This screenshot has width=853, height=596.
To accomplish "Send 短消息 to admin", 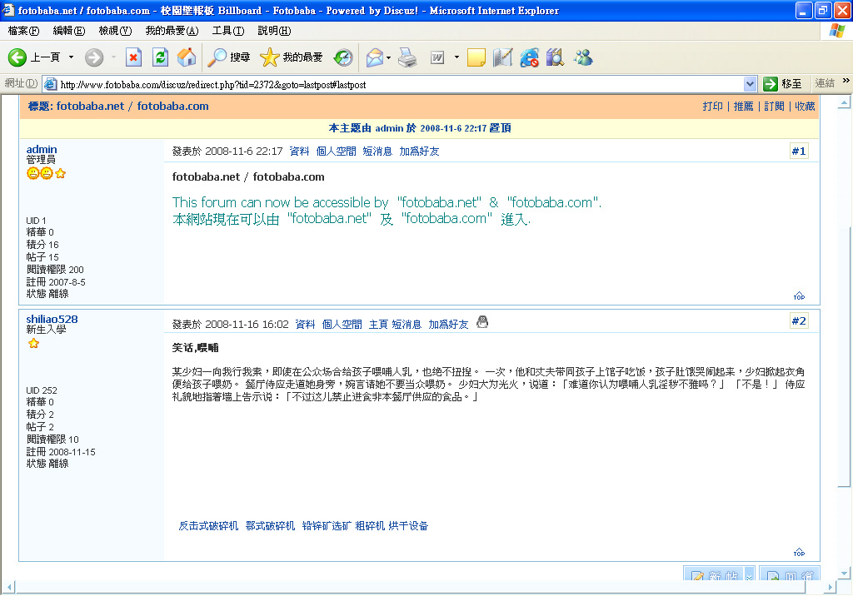I will click(377, 151).
